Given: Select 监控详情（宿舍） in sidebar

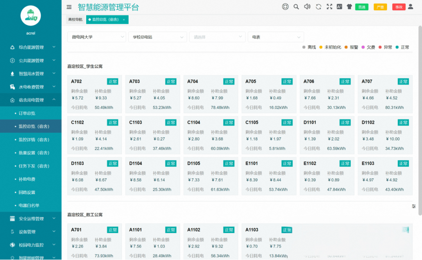Looking at the screenshot, I should pos(34,139).
